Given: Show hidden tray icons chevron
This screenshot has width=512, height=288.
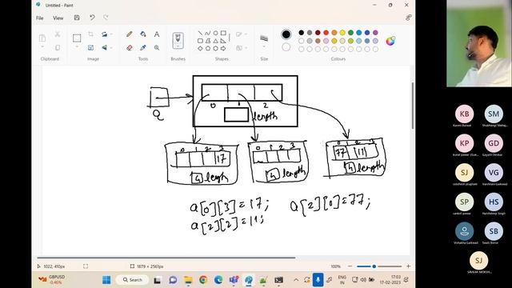Looking at the screenshot, I should point(296,280).
